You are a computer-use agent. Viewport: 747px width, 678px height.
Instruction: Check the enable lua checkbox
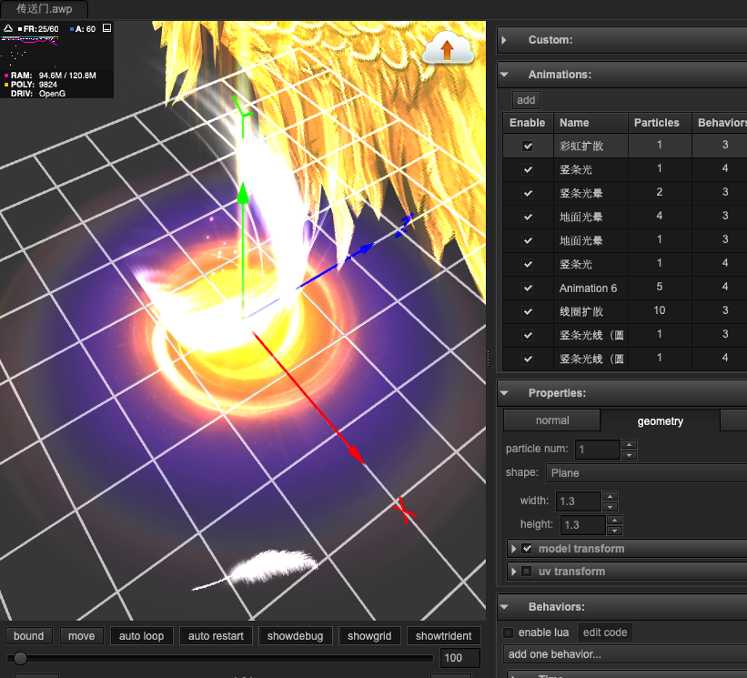pyautogui.click(x=508, y=632)
